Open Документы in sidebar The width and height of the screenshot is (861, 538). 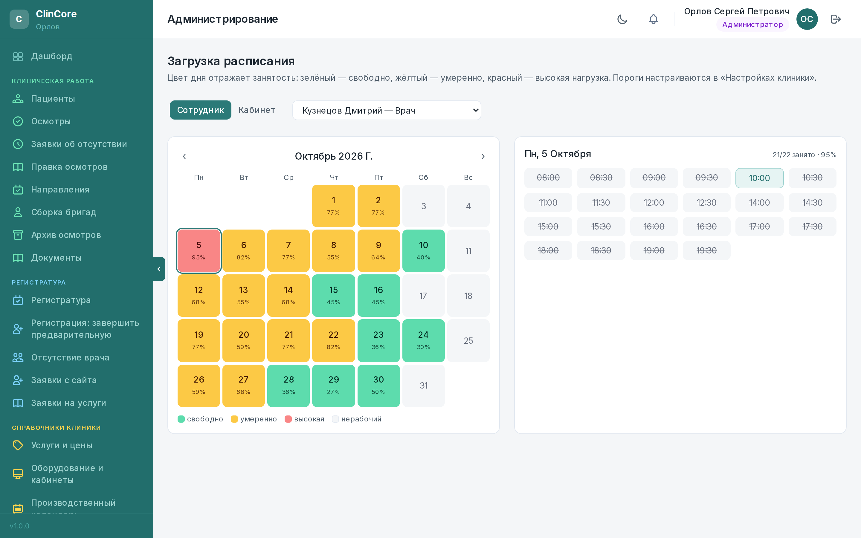[x=77, y=258]
